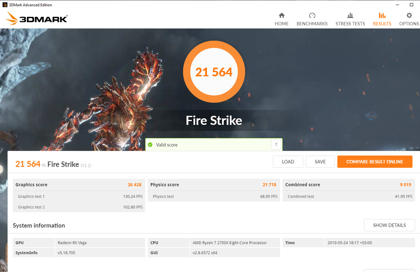Click the Graphics score label

(x=31, y=185)
